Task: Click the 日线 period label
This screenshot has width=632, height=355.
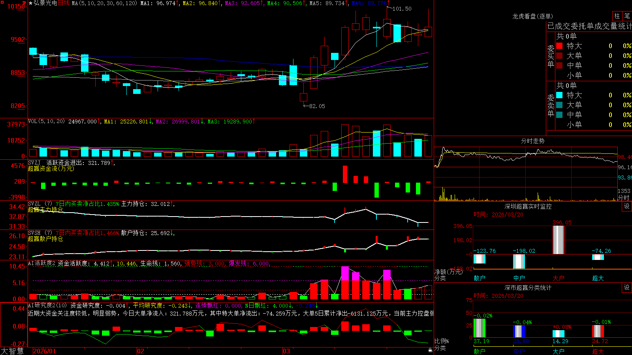Action: pos(64,3)
